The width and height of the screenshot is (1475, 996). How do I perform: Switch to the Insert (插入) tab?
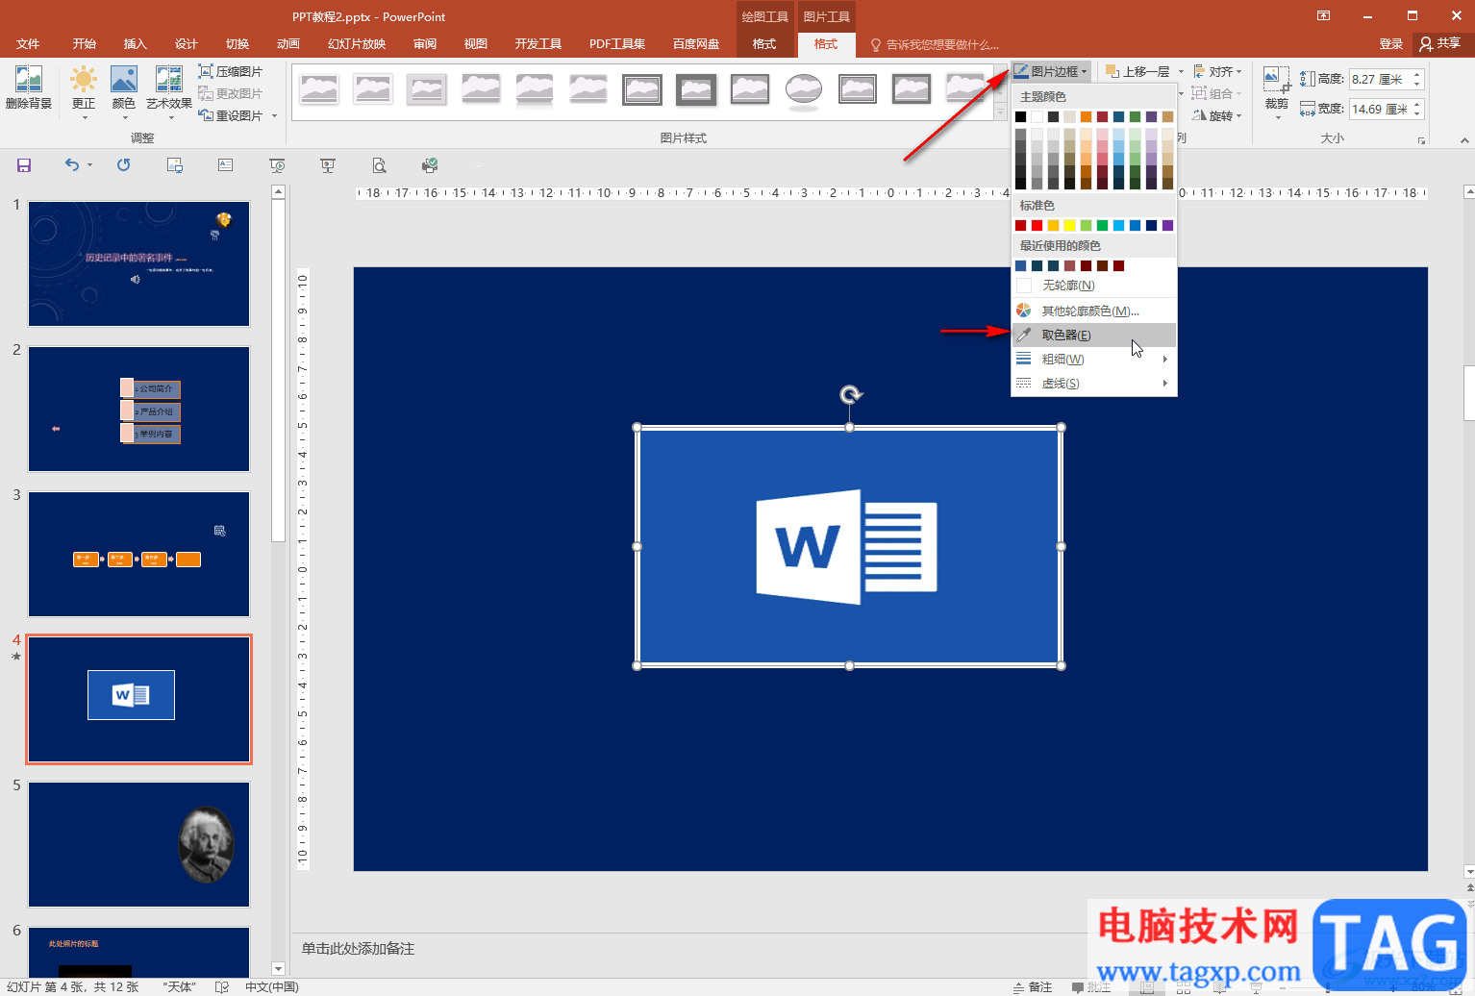pyautogui.click(x=136, y=44)
